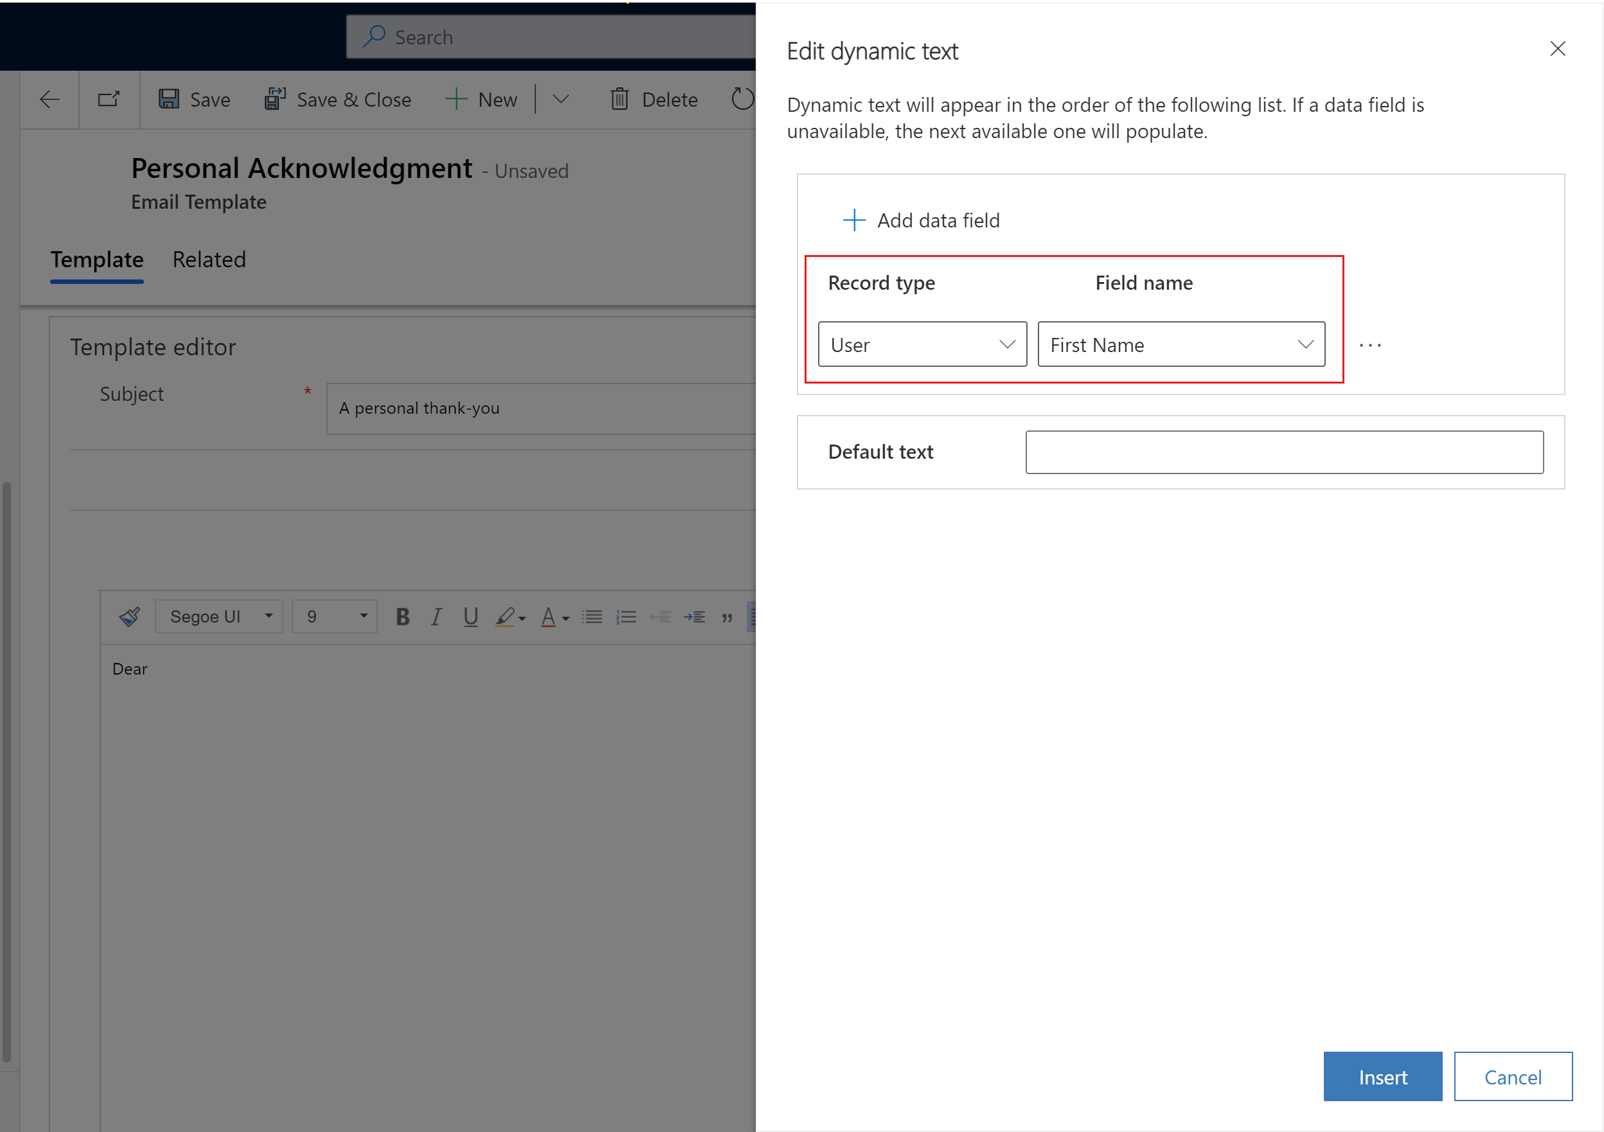
Task: Switch to the Related tab
Action: point(208,258)
